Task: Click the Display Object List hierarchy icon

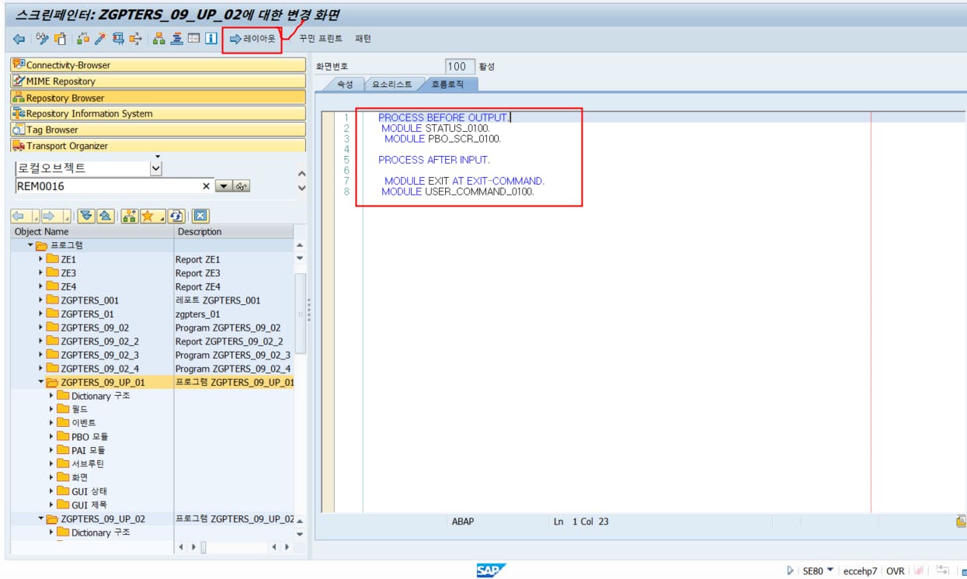Action: 159,39
